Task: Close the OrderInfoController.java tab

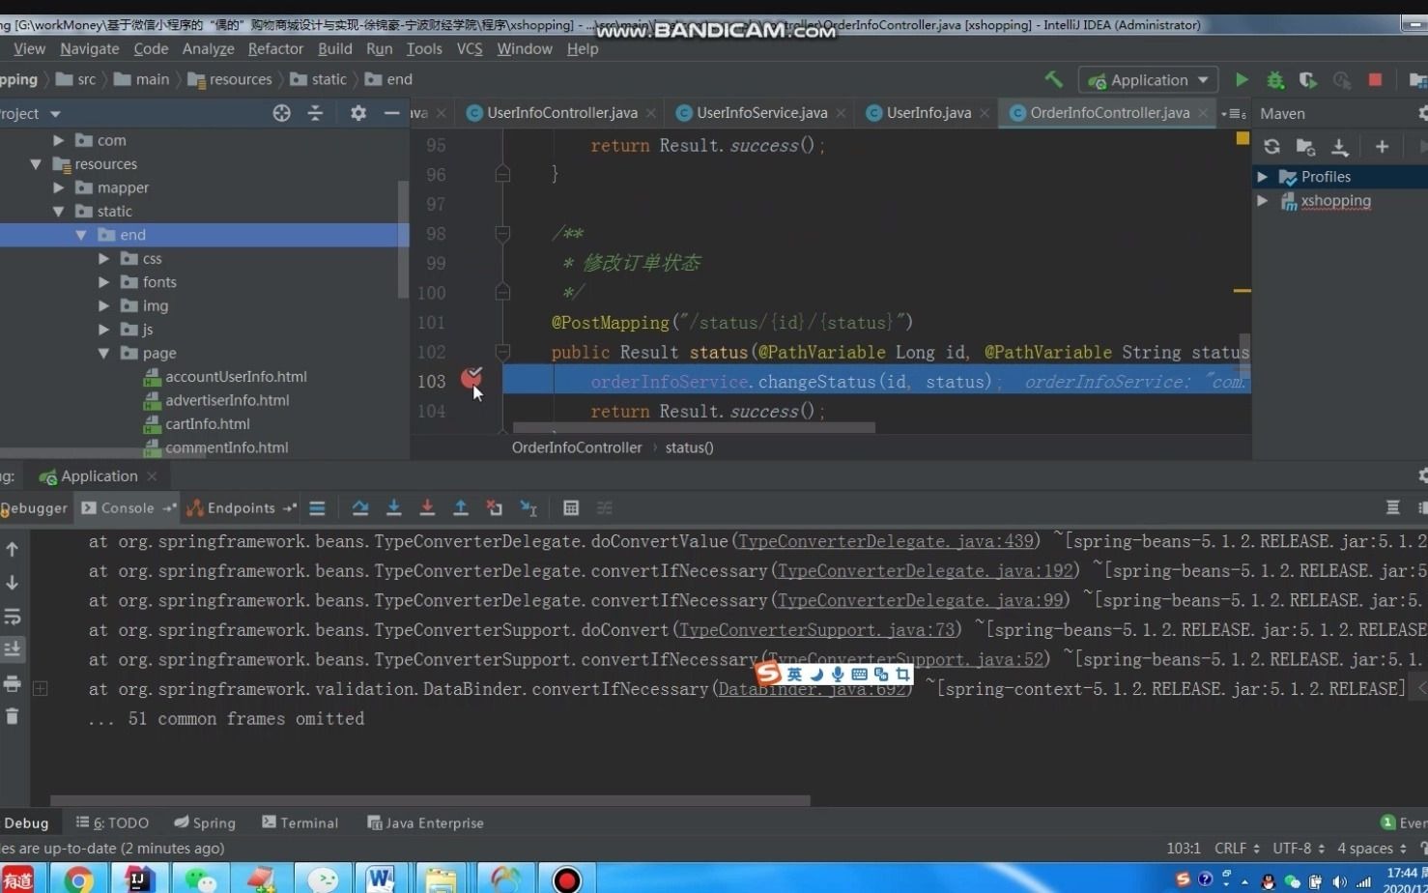Action: pyautogui.click(x=1203, y=114)
